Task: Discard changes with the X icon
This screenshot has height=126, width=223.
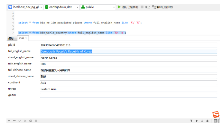Action: pyautogui.click(x=25, y=121)
